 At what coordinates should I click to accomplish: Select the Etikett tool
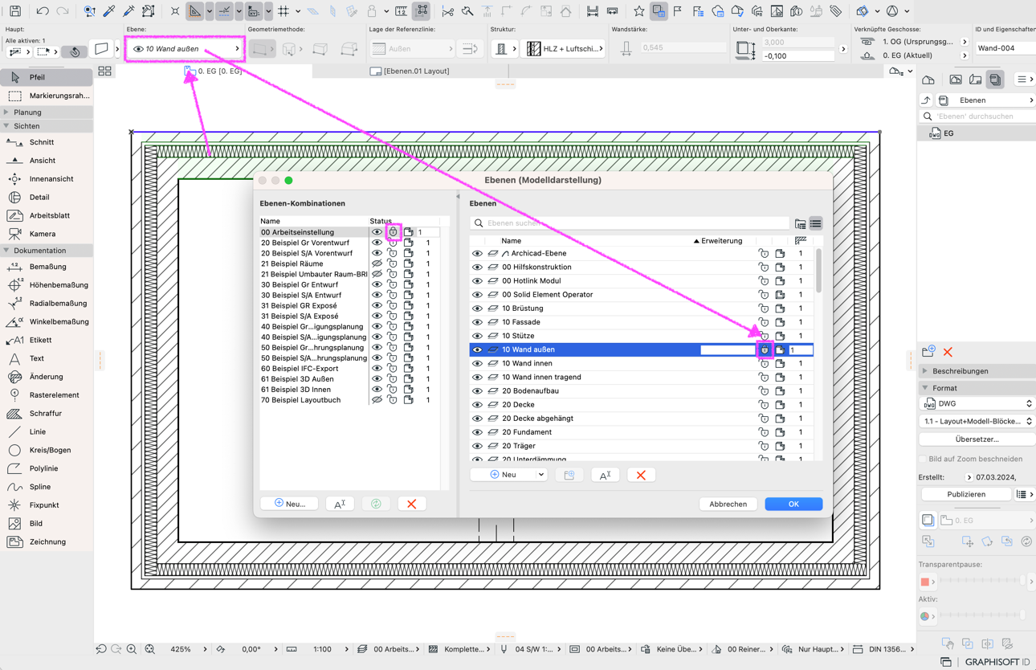47,340
